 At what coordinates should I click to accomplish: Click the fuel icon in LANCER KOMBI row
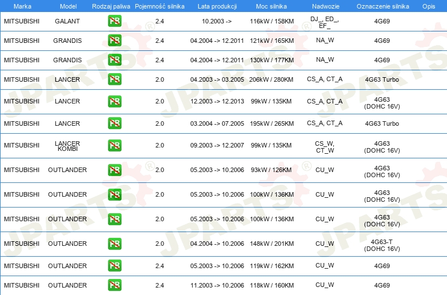click(114, 145)
